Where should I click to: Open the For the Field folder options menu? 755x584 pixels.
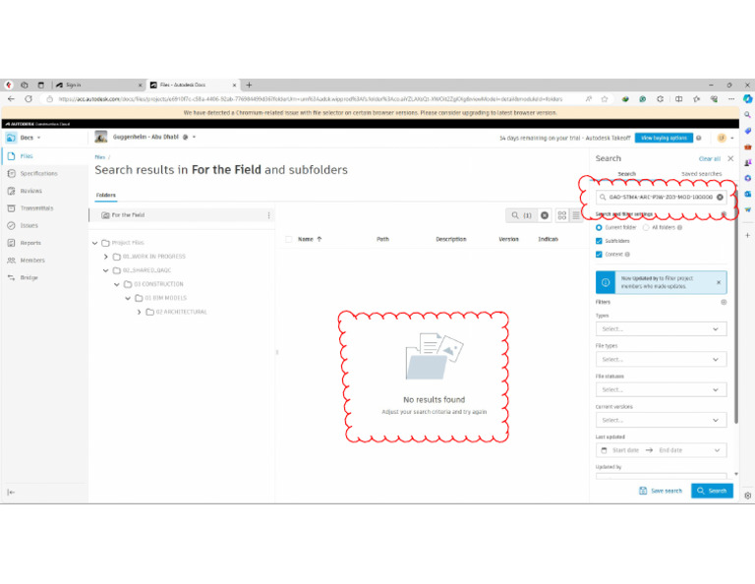pos(268,215)
